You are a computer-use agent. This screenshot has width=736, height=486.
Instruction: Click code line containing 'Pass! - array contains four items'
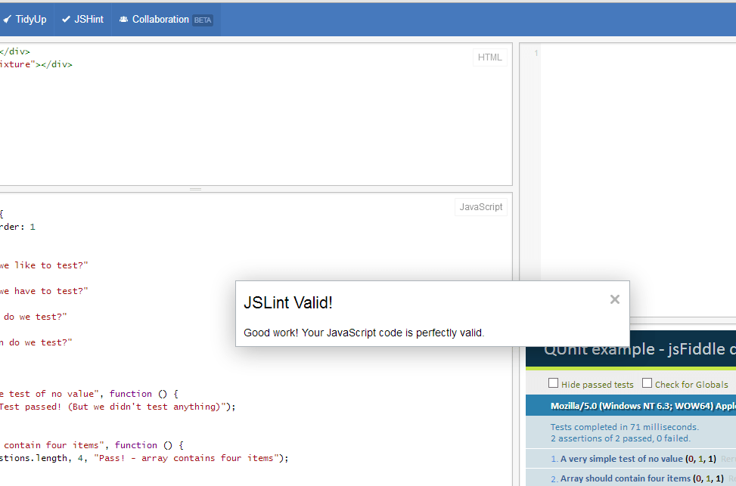pyautogui.click(x=144, y=458)
